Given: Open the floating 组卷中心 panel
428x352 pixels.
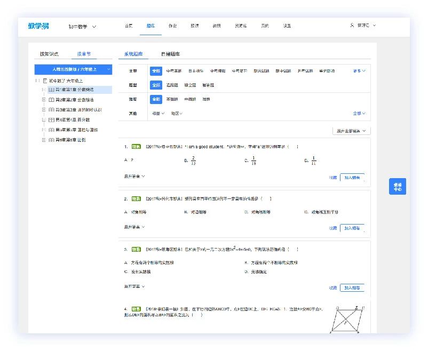Looking at the screenshot, I should (397, 187).
